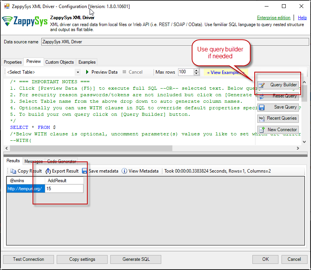Click the Save Query floppy disk icon

tap(262, 107)
